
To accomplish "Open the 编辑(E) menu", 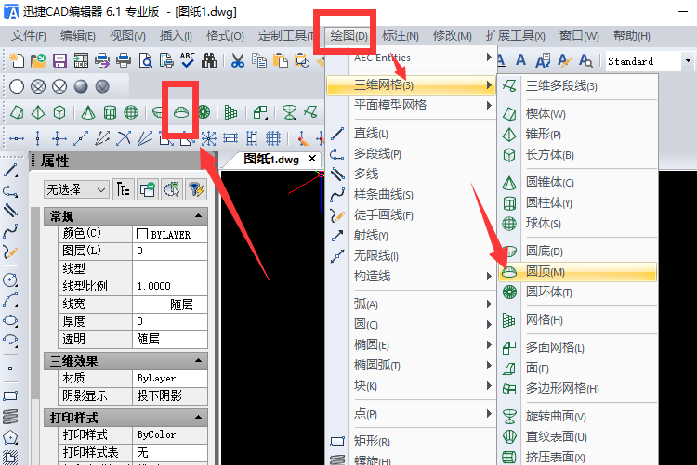I will click(x=78, y=36).
